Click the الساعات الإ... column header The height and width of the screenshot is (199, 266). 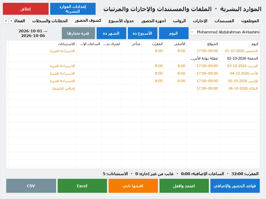[x=89, y=44]
